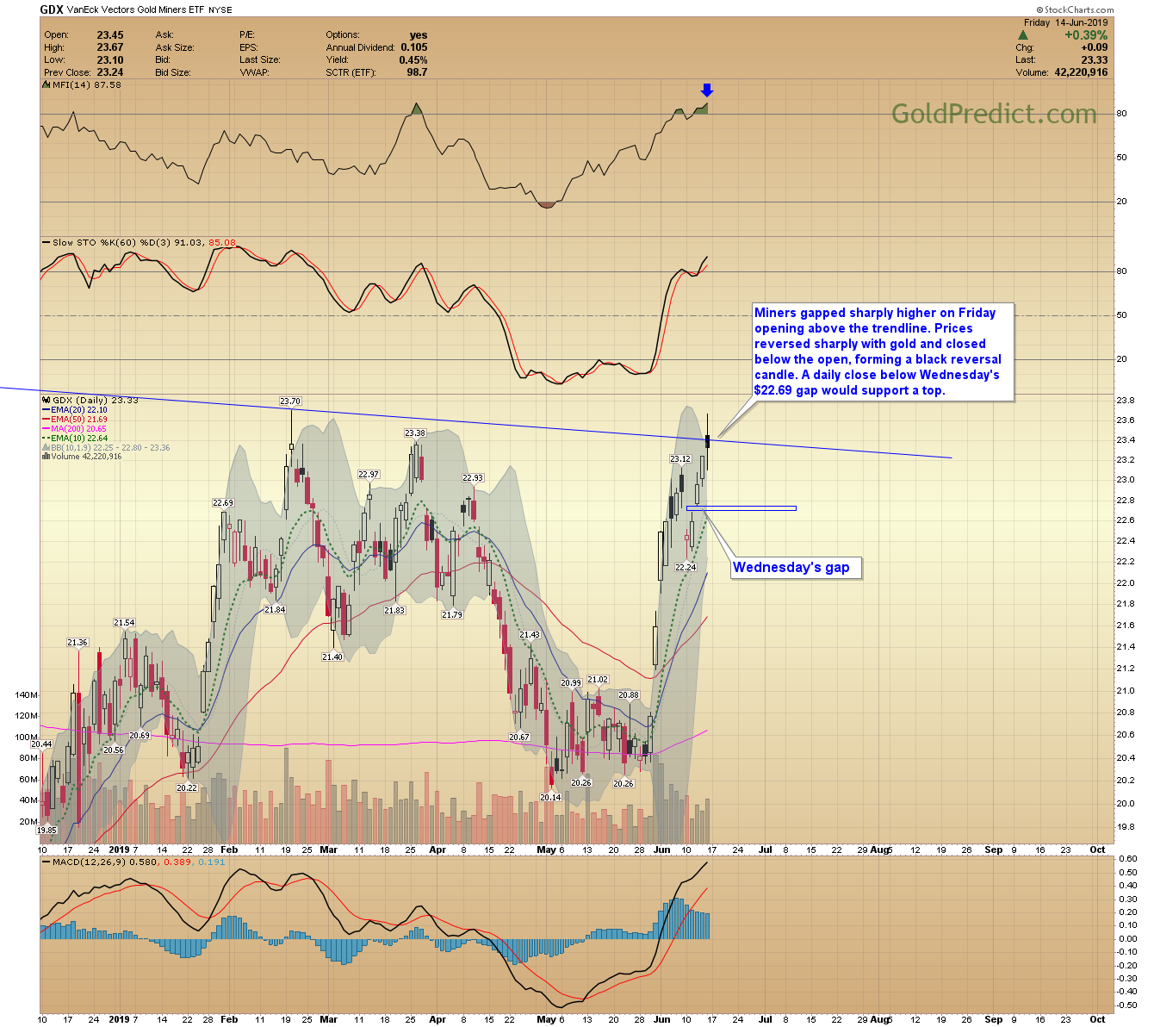
Task: Click the 23.38 price label
Action: [x=415, y=433]
